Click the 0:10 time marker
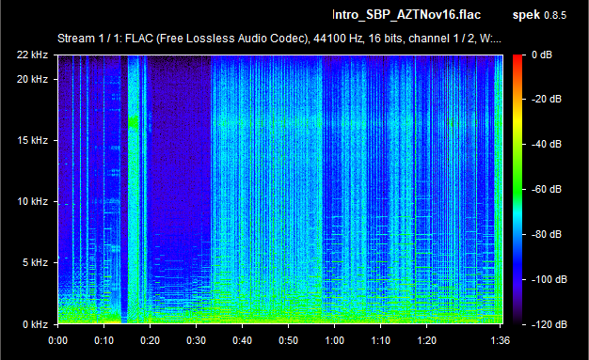The width and height of the screenshot is (589, 360). tap(103, 340)
